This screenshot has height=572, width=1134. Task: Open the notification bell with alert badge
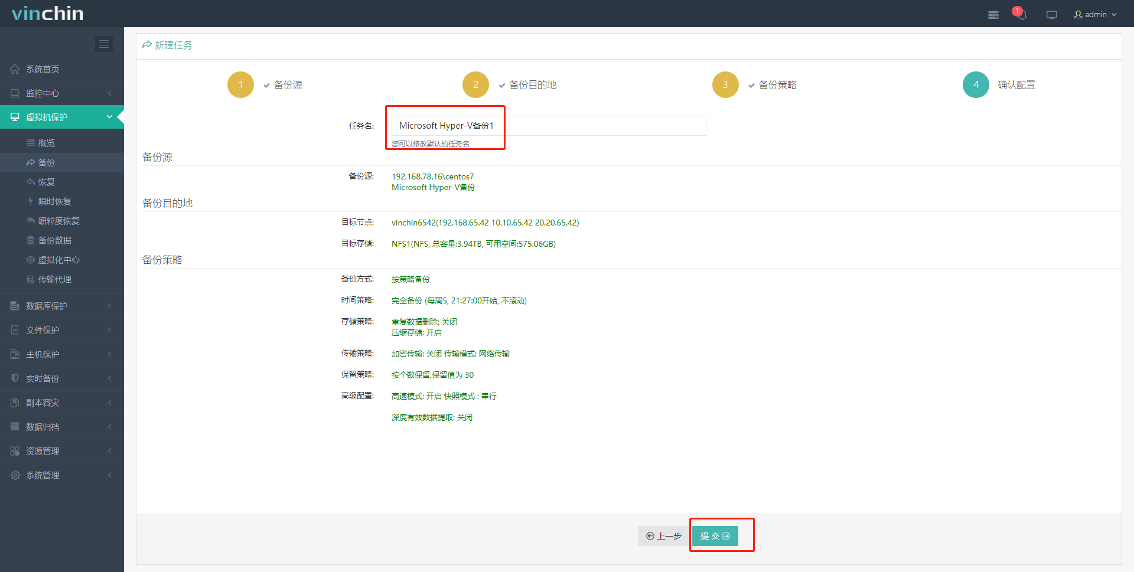point(1021,14)
